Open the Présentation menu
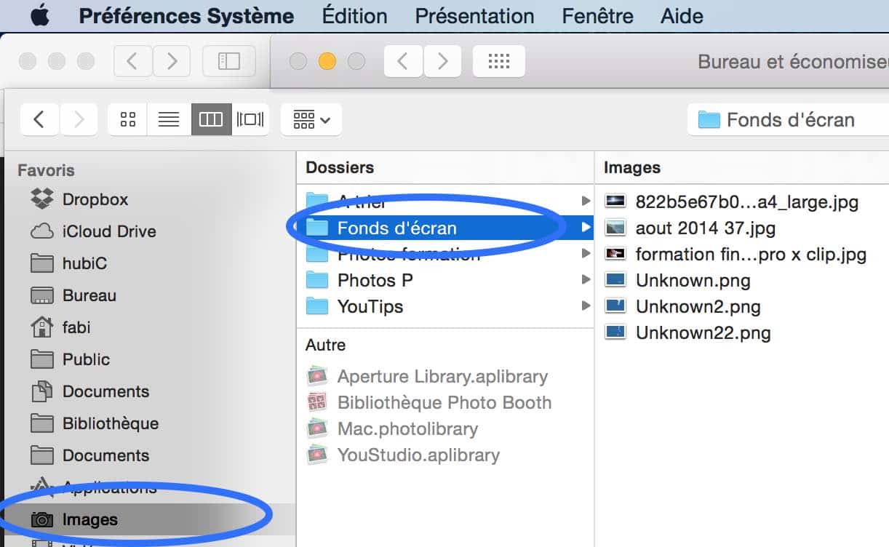 (474, 16)
